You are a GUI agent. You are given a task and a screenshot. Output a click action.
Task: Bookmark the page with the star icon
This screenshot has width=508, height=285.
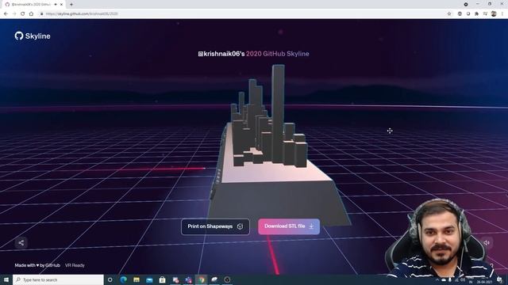tap(449, 14)
